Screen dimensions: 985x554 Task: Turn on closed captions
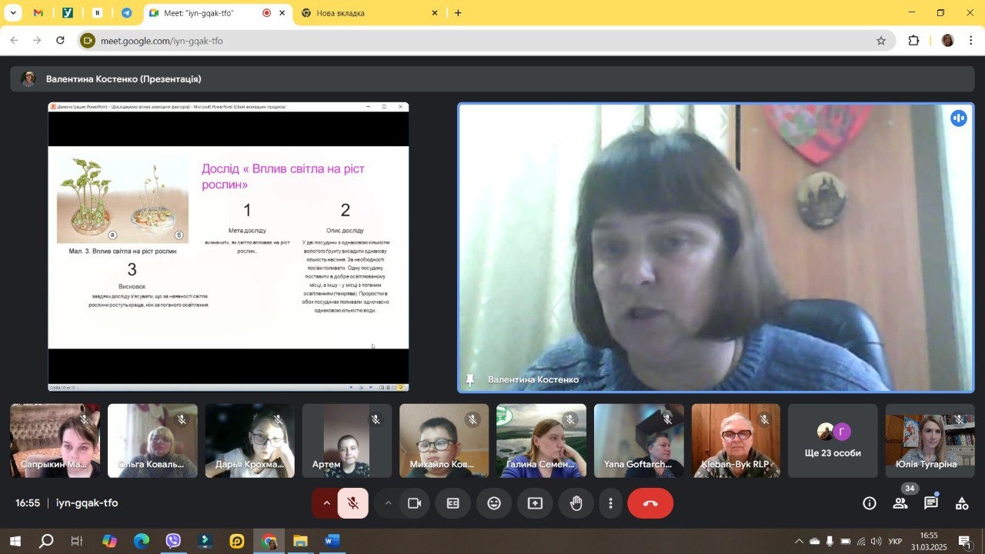coord(453,503)
